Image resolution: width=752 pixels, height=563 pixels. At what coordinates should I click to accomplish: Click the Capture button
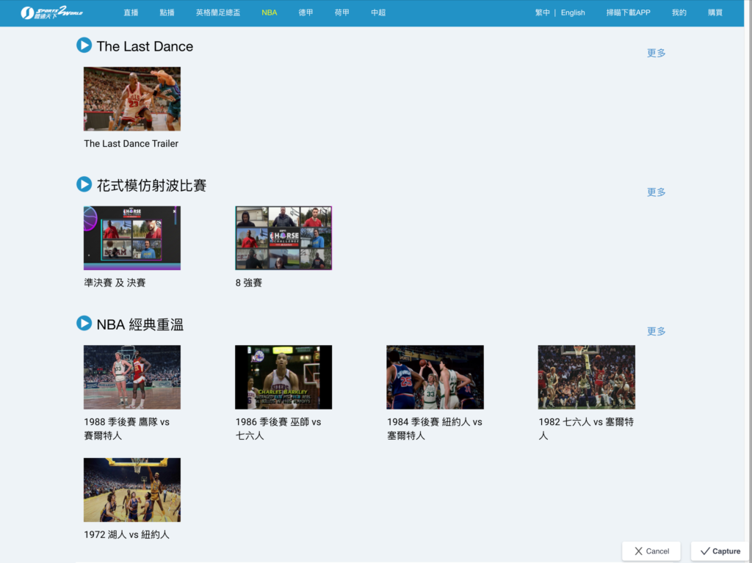coord(720,551)
